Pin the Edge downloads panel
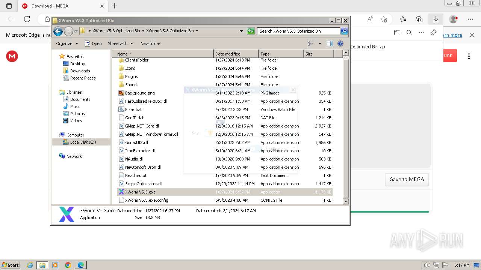The height and width of the screenshot is (270, 481). point(433,33)
